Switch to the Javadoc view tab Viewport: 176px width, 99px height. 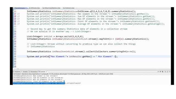pyautogui.click(x=24, y=71)
